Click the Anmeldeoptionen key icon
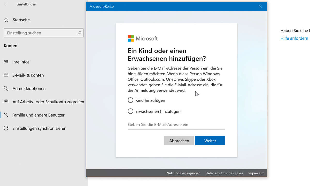Screen dimensions: 310x186 click(6, 88)
